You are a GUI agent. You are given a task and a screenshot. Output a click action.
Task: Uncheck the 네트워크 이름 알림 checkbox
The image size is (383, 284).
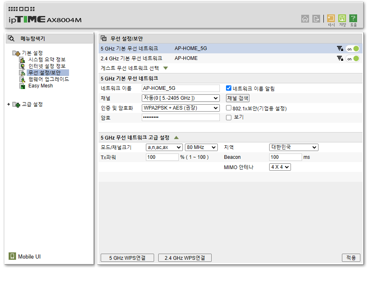coord(228,88)
